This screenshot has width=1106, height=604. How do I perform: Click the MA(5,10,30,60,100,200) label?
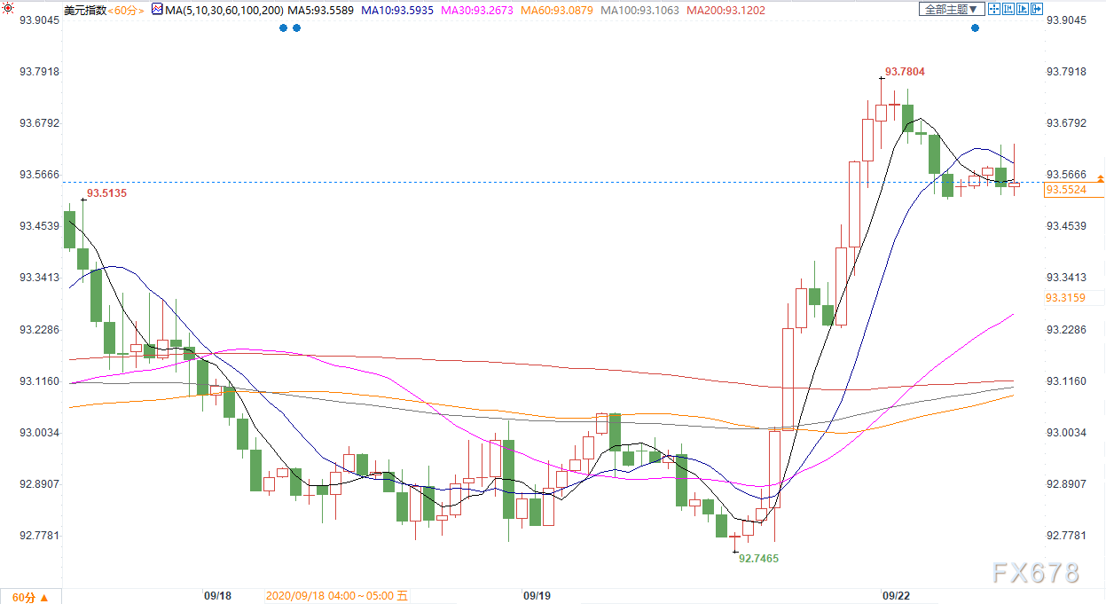pos(224,10)
